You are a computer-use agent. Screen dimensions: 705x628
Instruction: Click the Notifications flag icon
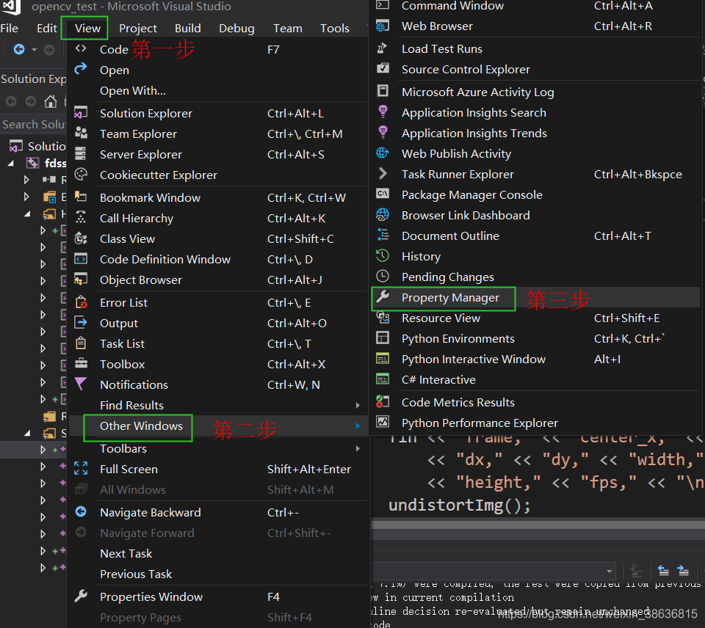click(81, 384)
